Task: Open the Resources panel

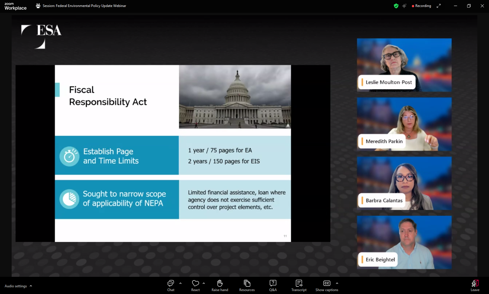Action: click(x=247, y=285)
